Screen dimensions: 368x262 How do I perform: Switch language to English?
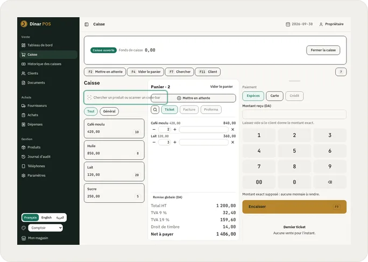[46, 217]
